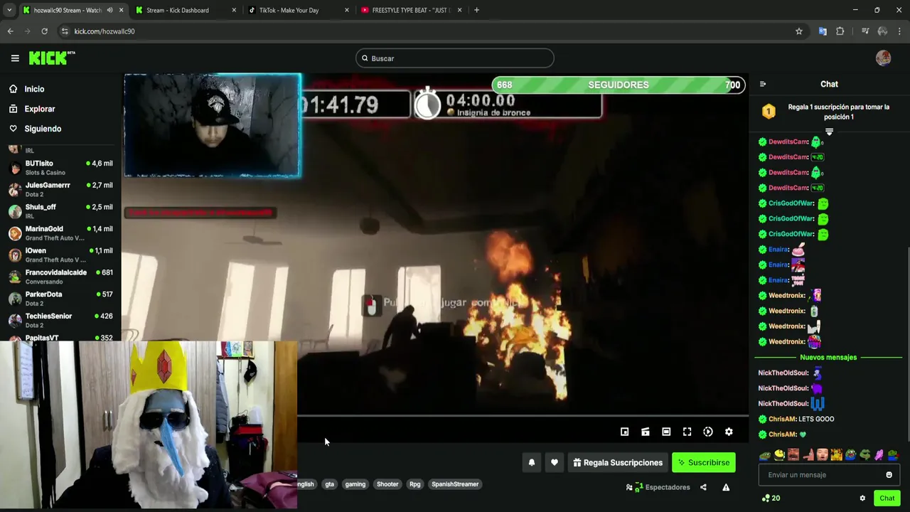Send message with green Chat button
The image size is (910, 512).
[887, 498]
